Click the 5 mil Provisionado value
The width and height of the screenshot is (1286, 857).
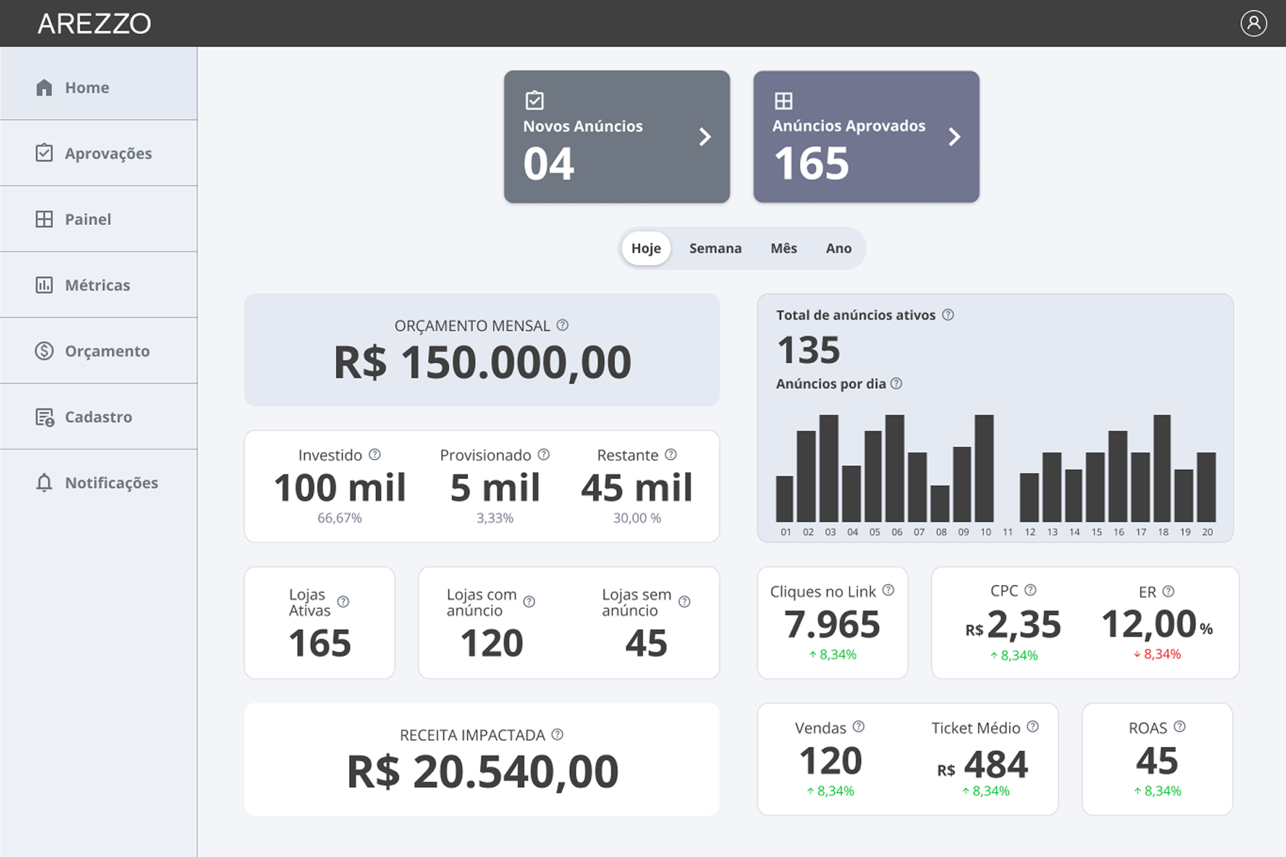click(x=495, y=487)
